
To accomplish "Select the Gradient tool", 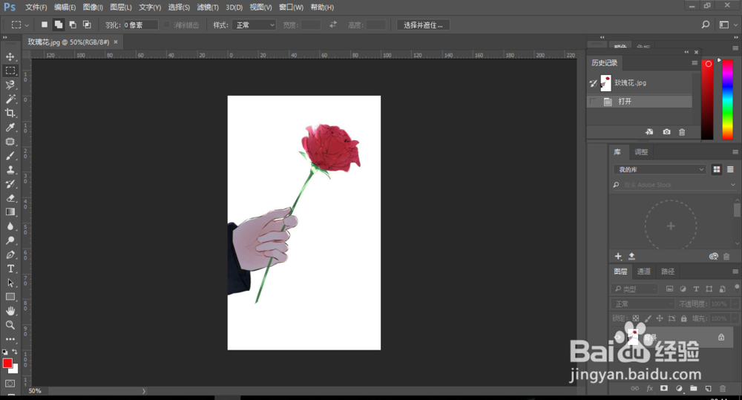I will (10, 212).
